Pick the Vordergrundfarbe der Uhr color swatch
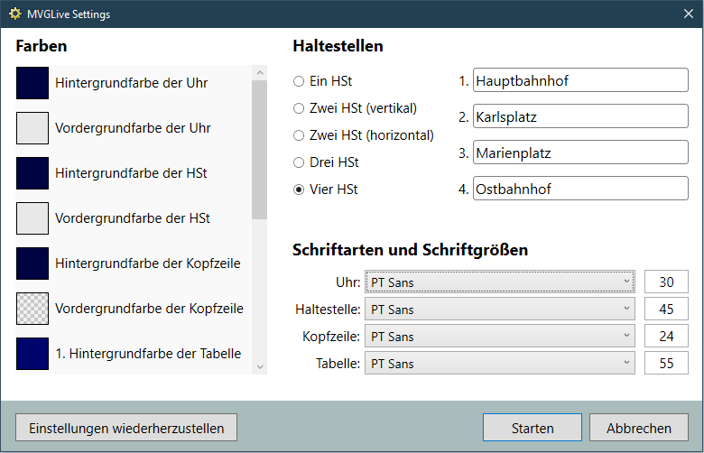This screenshot has width=704, height=453. 32,128
